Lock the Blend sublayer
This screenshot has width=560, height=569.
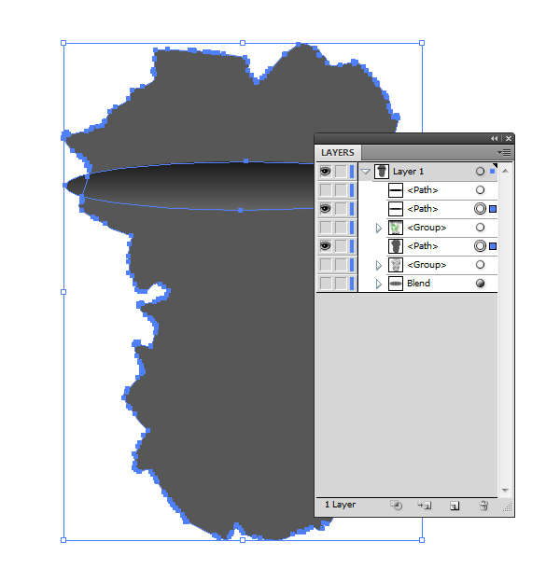(x=341, y=284)
